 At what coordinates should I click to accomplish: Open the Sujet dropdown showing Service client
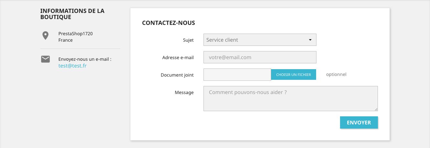click(256, 40)
